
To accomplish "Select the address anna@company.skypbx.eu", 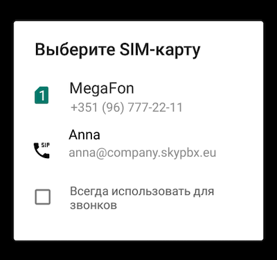I will pyautogui.click(x=143, y=153).
